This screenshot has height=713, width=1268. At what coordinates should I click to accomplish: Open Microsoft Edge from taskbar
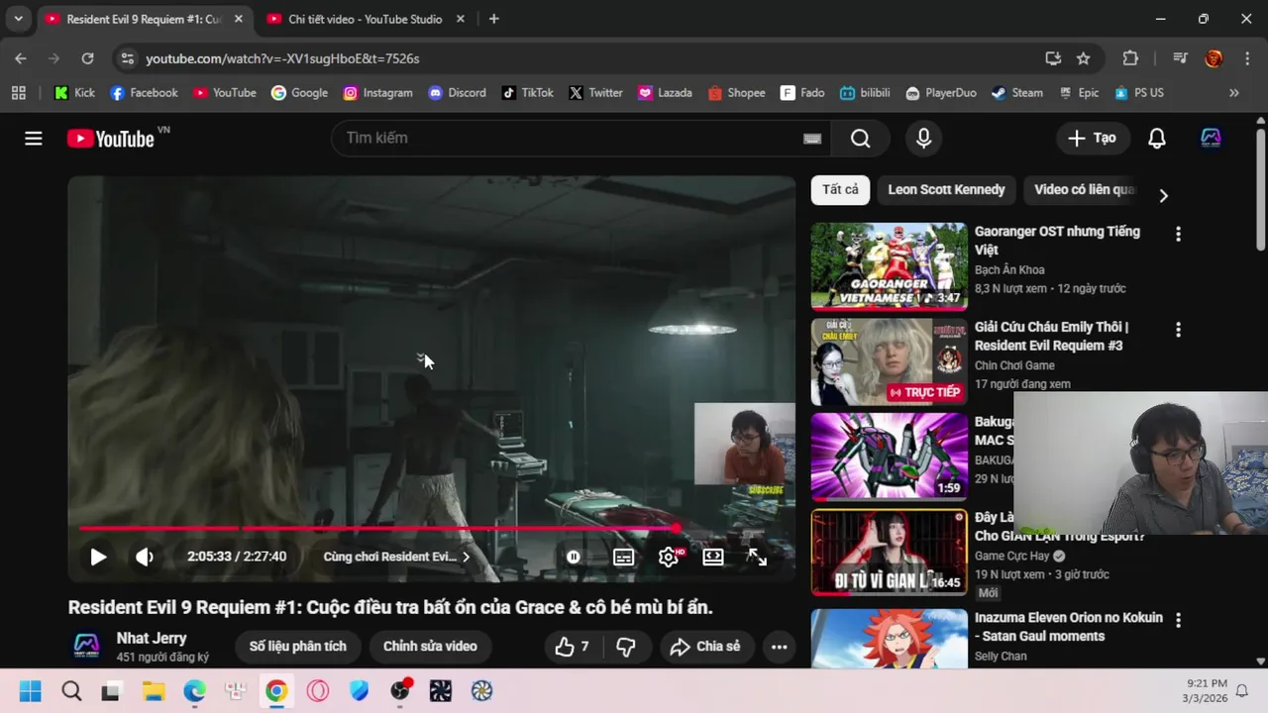(194, 691)
